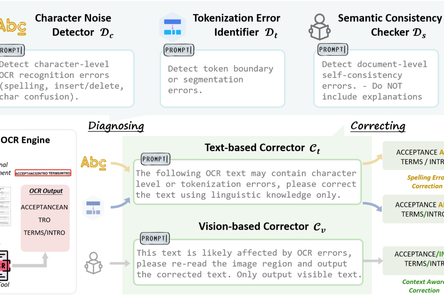Click the text-based corrector prompt text box
Screen dimensions: 444x296
[x=247, y=182]
